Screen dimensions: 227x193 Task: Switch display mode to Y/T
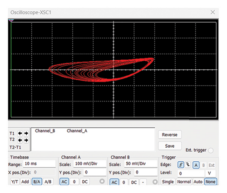tap(15, 182)
